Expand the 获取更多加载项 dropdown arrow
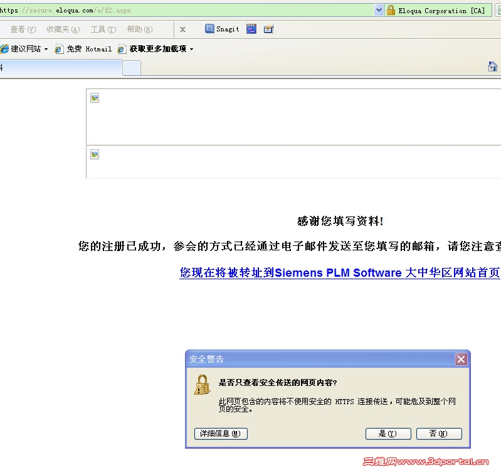This screenshot has height=470, width=501. pyautogui.click(x=191, y=49)
